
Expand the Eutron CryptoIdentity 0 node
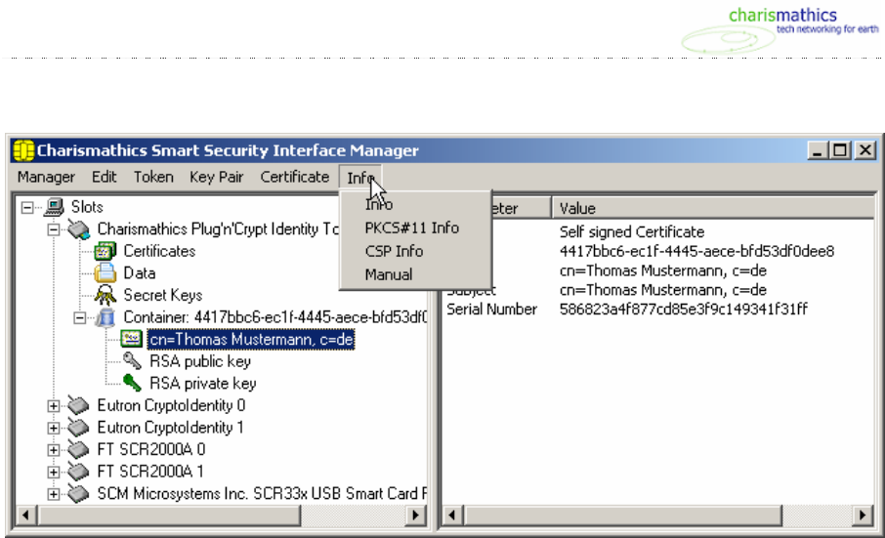click(53, 405)
